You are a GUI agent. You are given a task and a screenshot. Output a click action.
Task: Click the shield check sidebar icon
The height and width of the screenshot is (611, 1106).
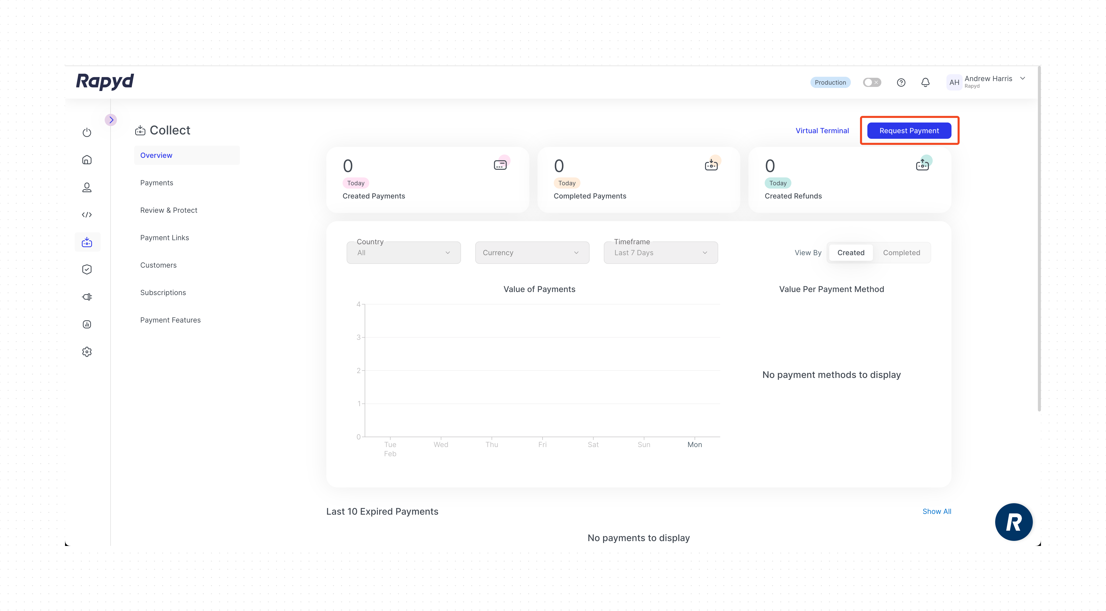click(x=87, y=270)
